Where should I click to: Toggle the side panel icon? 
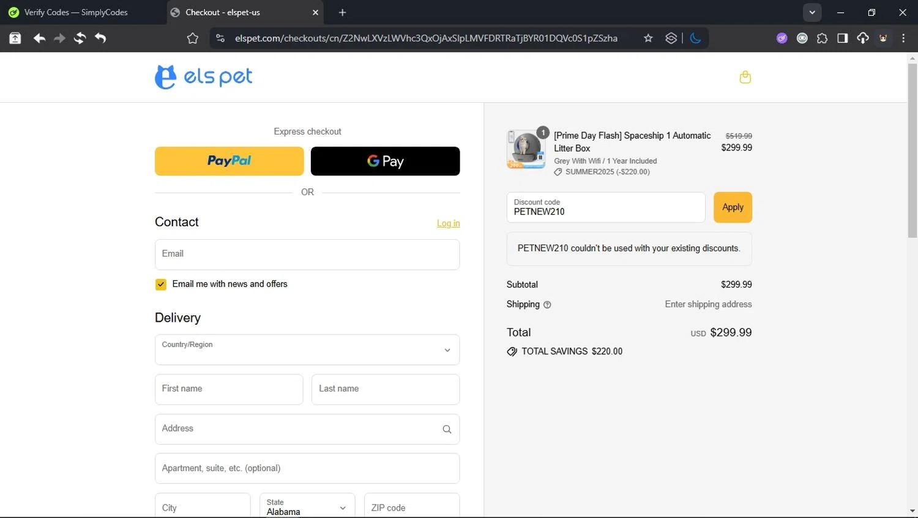843,39
